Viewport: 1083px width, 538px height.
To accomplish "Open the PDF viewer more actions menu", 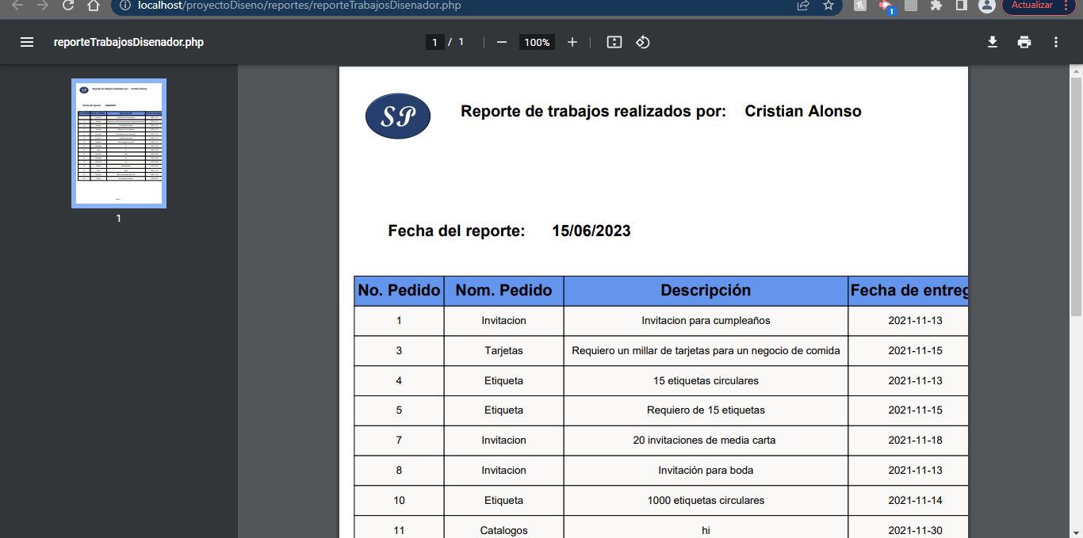I will point(1056,42).
